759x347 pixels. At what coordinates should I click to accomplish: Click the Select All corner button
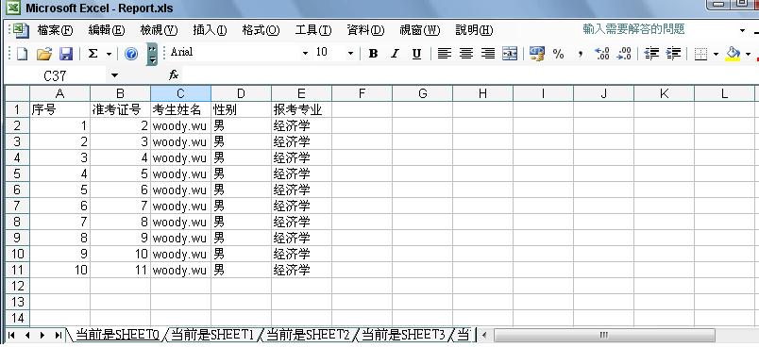point(17,93)
